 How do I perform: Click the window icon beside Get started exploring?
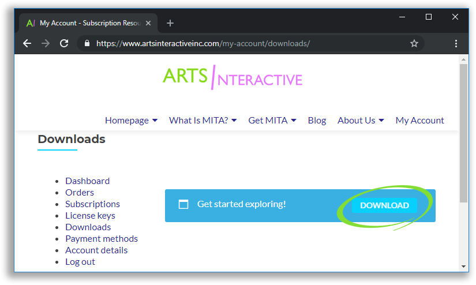tap(183, 204)
